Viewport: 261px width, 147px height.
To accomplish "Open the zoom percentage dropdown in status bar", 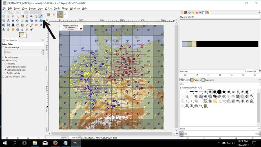I will click(x=79, y=138).
